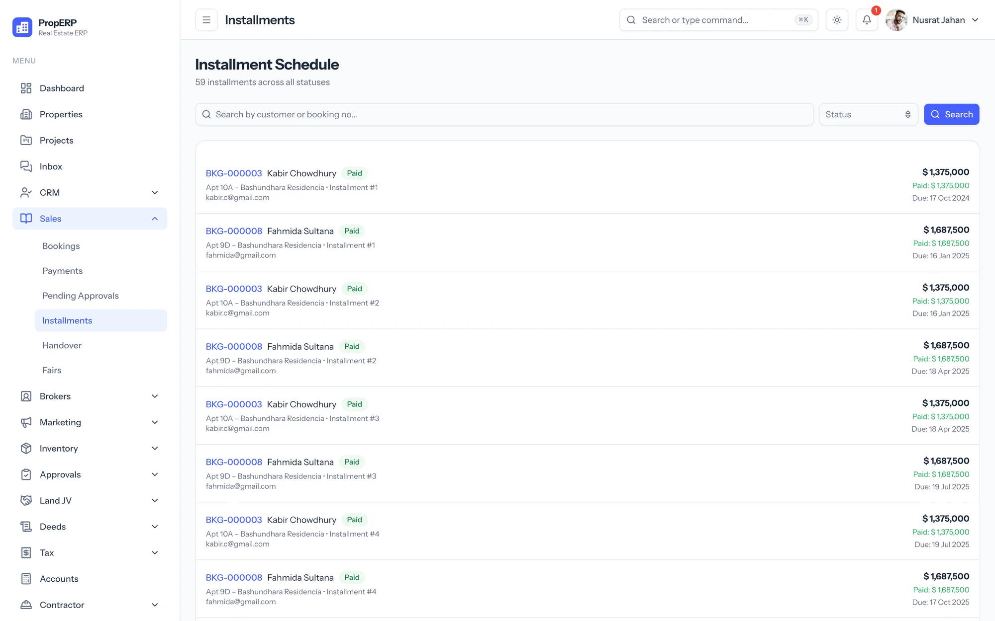Click the Accounts calculator icon
The height and width of the screenshot is (621, 995).
pos(26,579)
